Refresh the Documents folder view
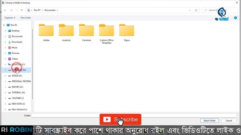The image size is (241, 135). (x=196, y=10)
